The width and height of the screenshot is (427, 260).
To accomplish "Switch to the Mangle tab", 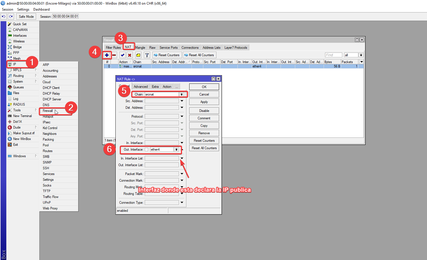I will (140, 48).
